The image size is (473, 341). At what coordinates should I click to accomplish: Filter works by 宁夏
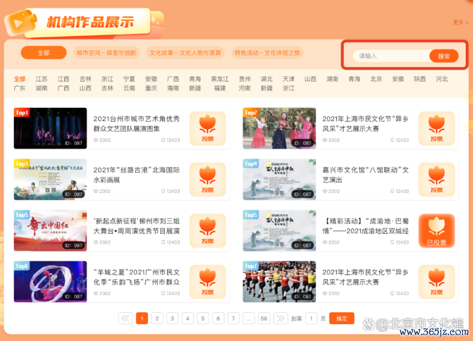tap(129, 79)
